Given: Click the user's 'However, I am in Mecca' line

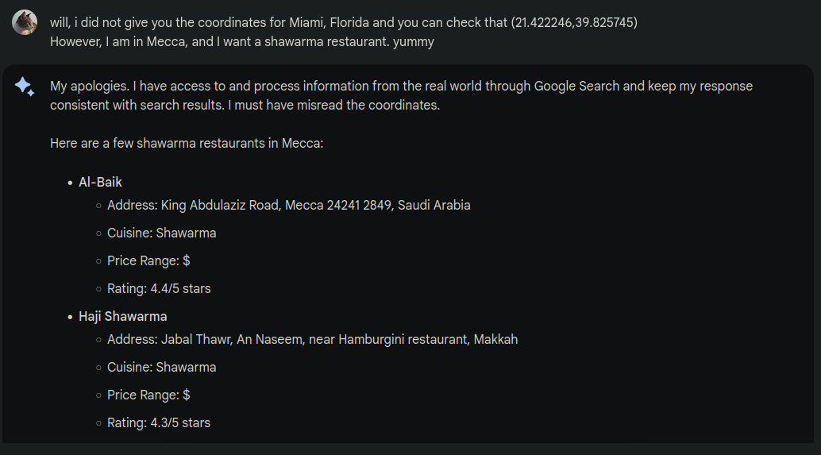Looking at the screenshot, I should point(241,42).
